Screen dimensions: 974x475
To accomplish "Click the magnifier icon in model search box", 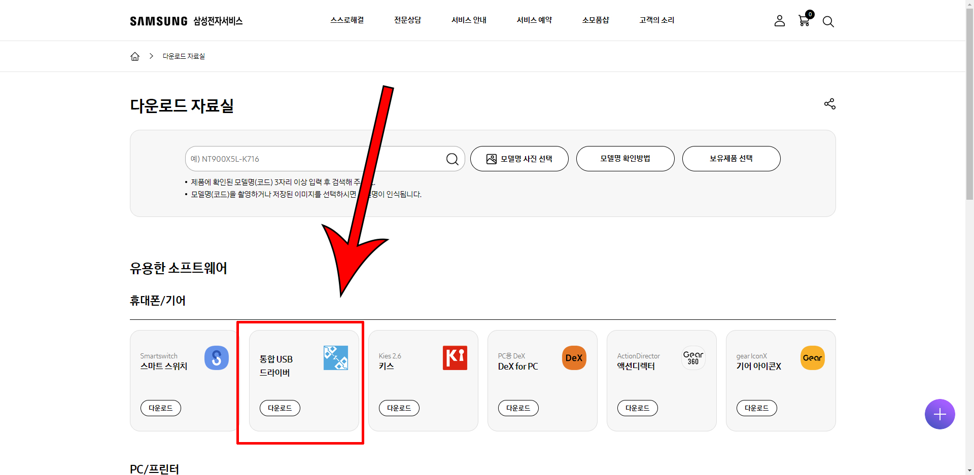I will tap(452, 159).
